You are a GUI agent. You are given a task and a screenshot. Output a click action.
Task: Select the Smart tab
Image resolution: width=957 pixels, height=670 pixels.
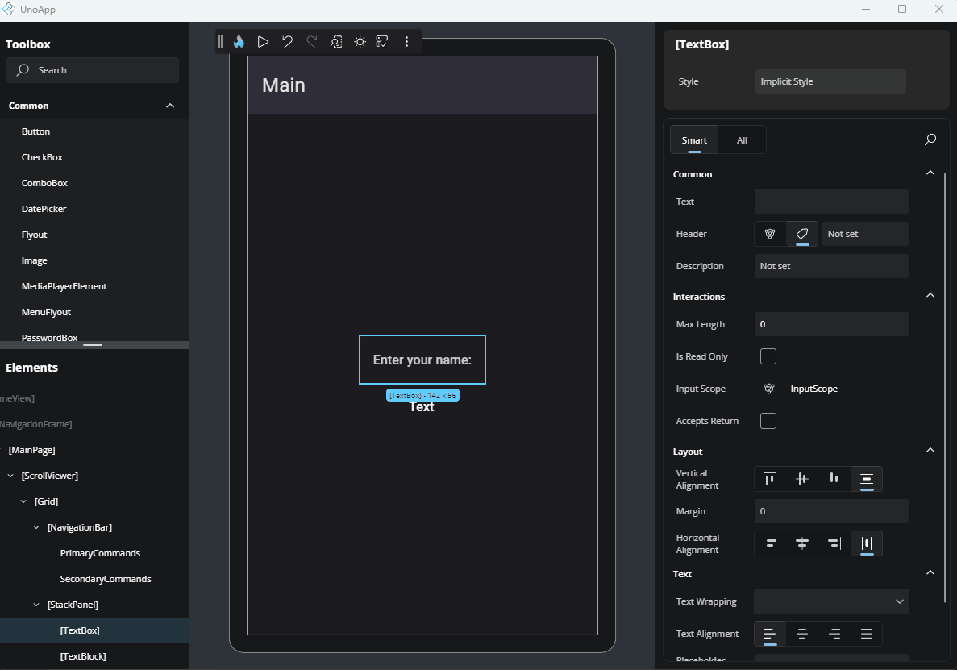tap(693, 139)
